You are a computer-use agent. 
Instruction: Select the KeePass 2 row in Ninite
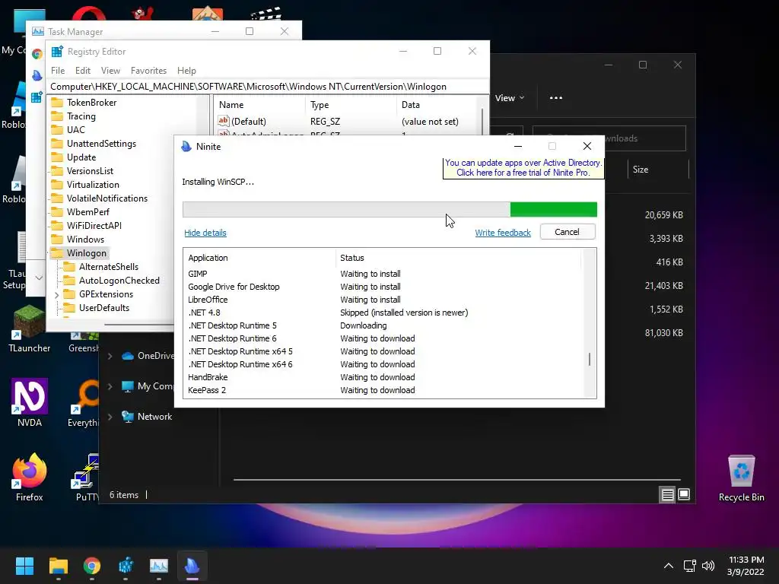(383, 390)
